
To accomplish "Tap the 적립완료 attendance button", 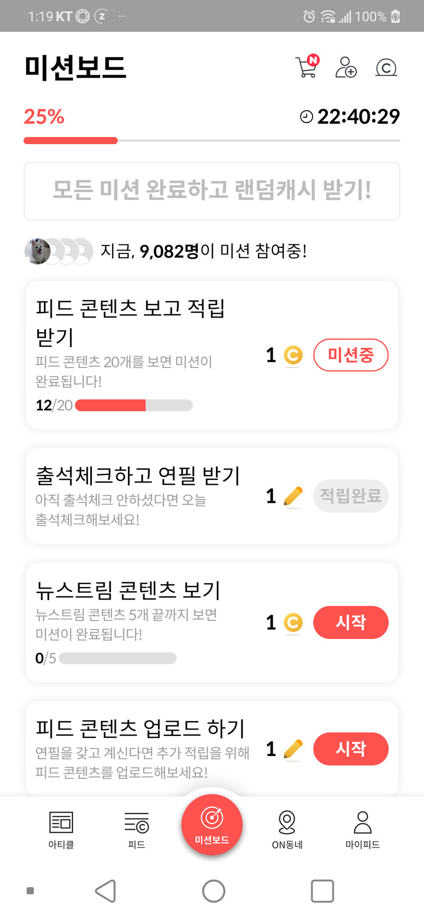I will click(350, 496).
